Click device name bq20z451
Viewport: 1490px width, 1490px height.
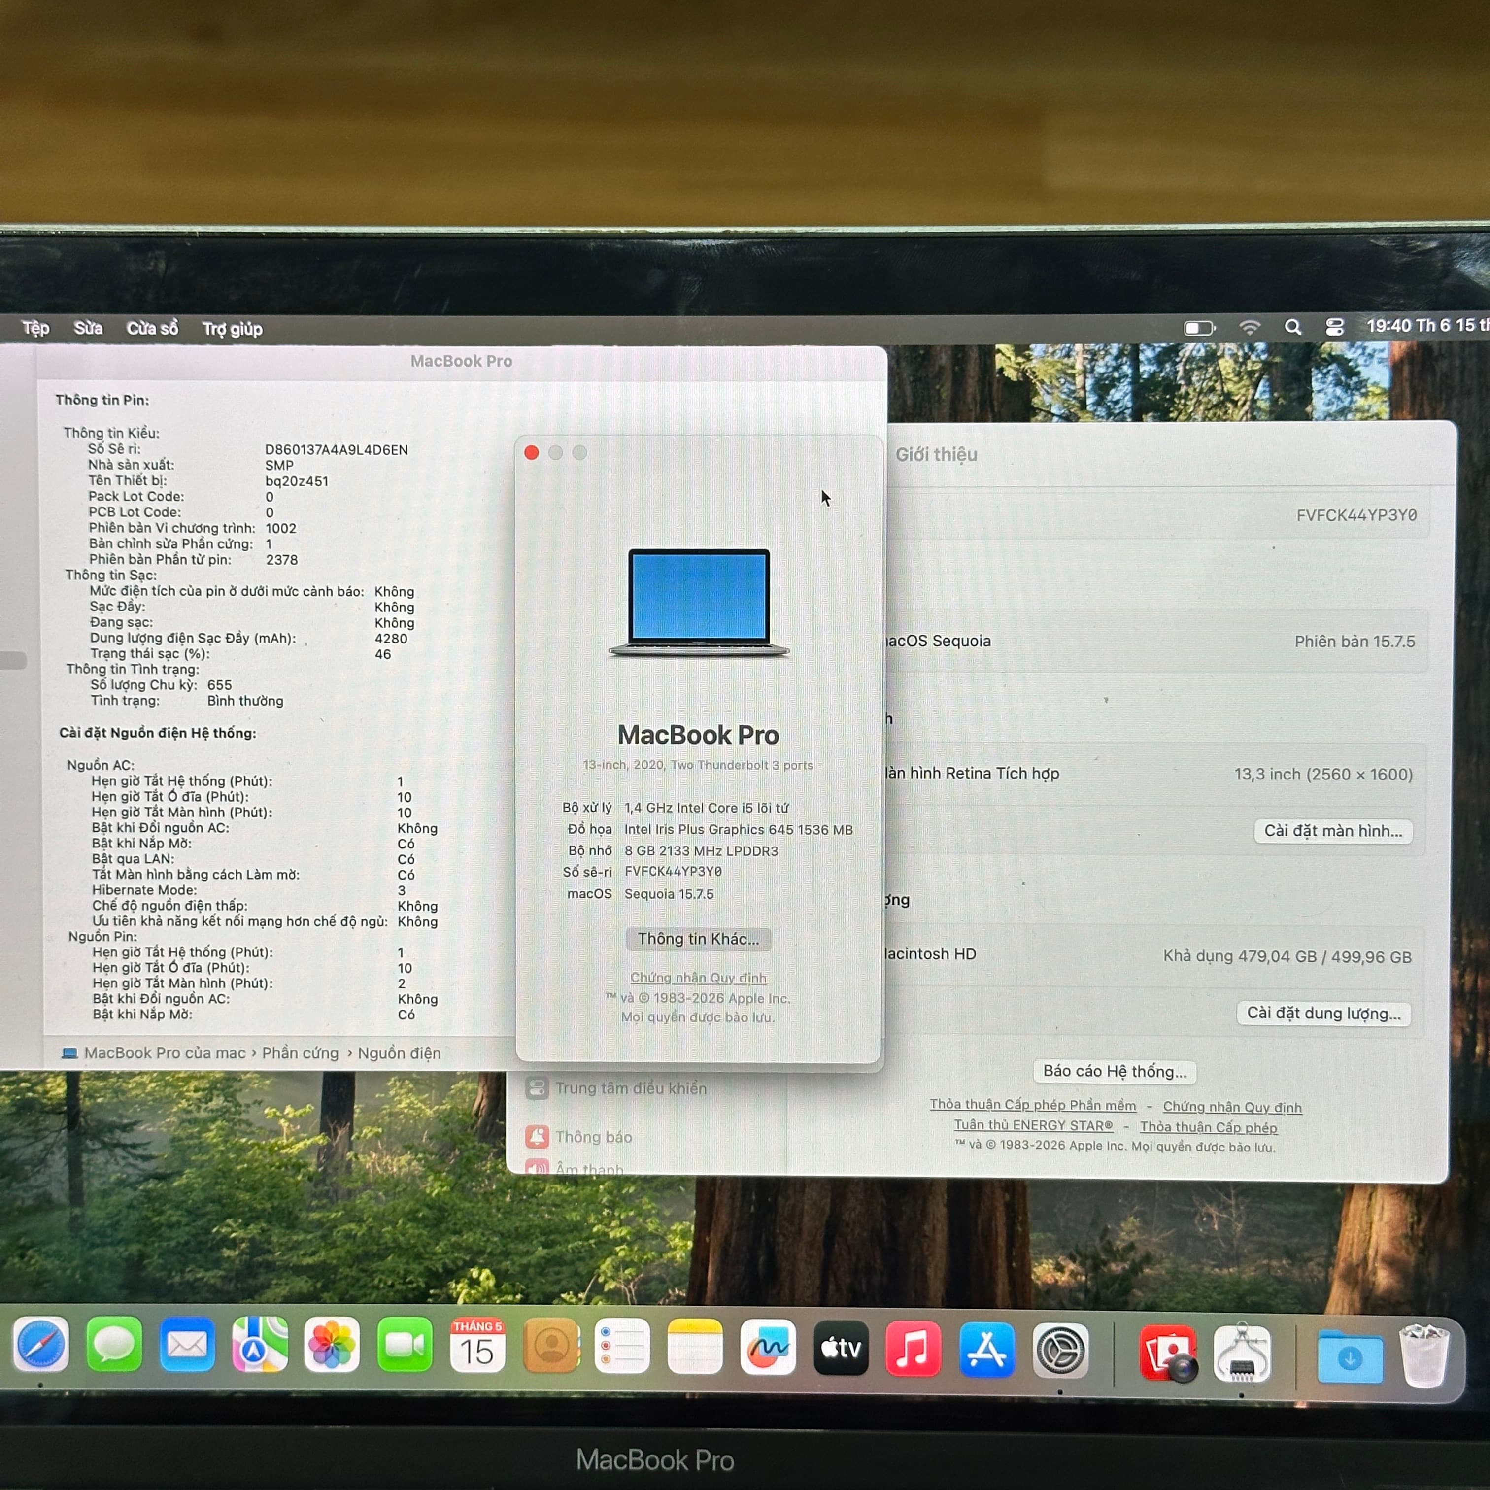[296, 481]
